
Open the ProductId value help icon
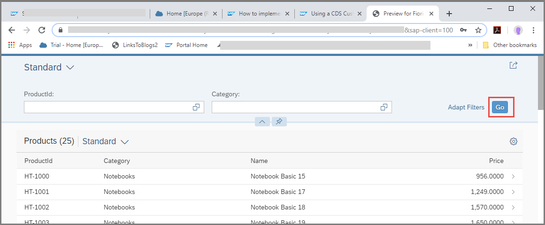(196, 107)
